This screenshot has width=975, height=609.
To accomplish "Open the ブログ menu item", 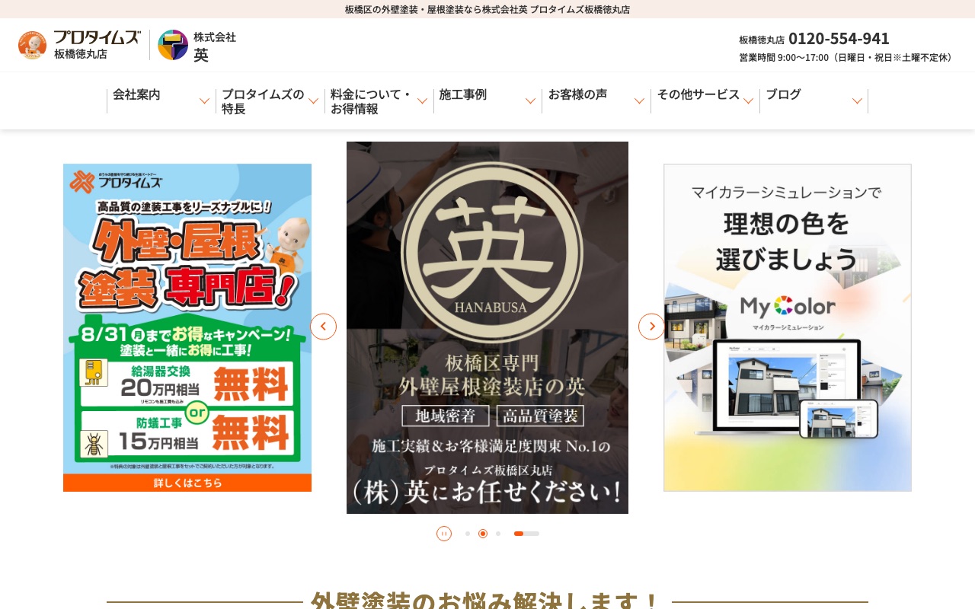I will pos(783,94).
